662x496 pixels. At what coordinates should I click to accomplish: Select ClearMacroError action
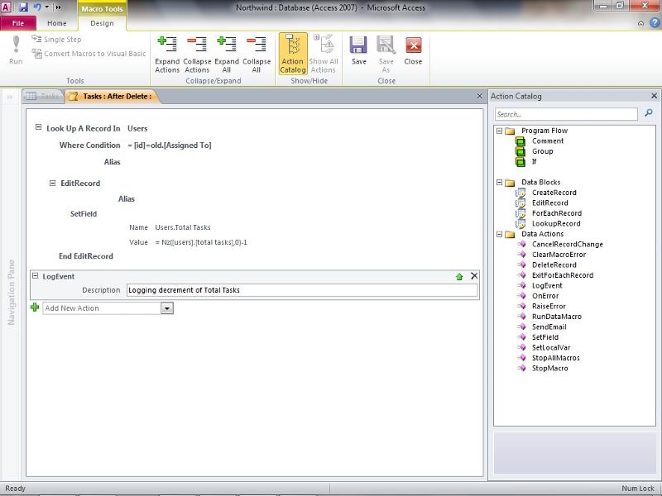point(559,255)
